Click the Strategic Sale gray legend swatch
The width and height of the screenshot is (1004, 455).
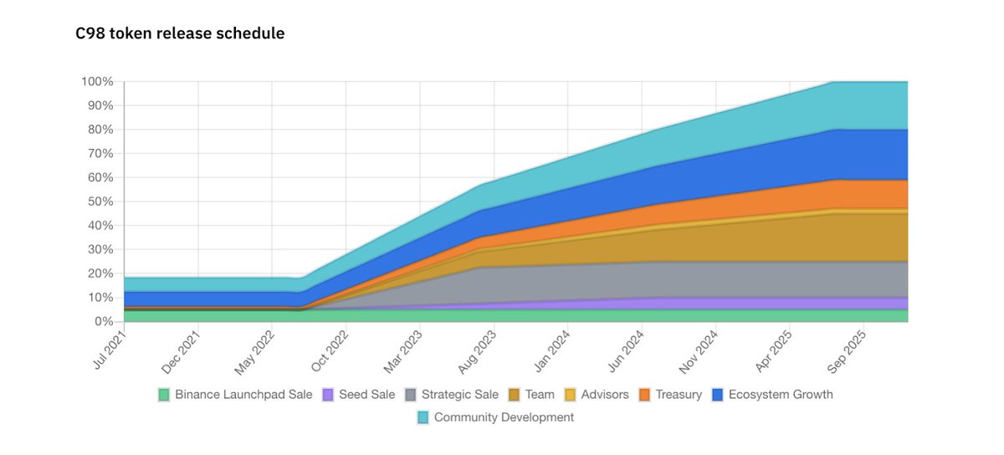(x=411, y=394)
